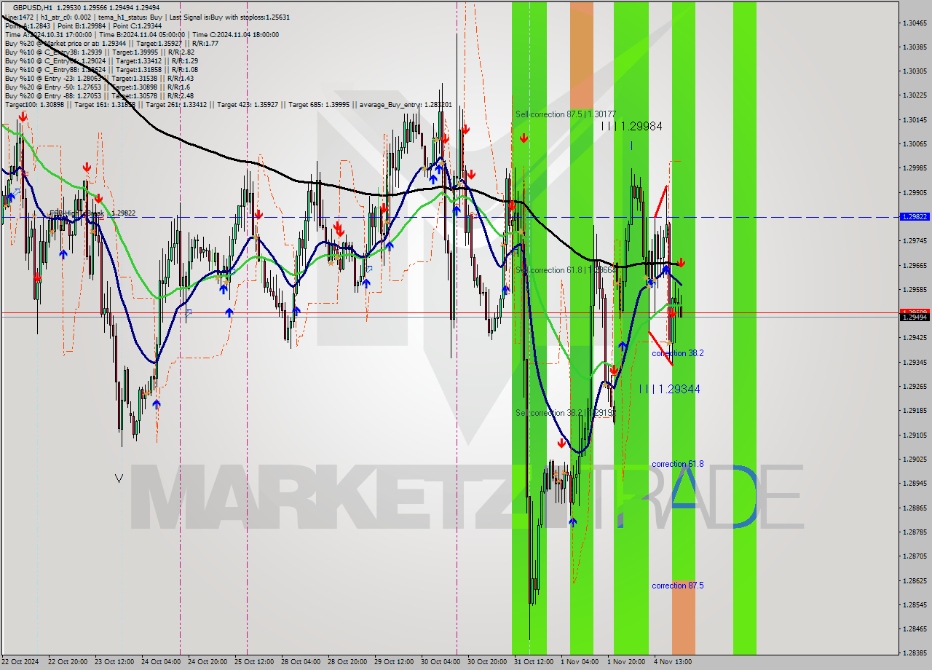The height and width of the screenshot is (670, 932).
Task: Click the '28 Oct 20:00' time label
Action: [347, 662]
